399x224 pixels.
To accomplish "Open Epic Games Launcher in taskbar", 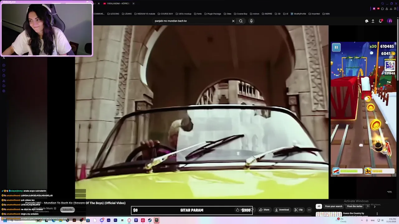I will point(156,220).
